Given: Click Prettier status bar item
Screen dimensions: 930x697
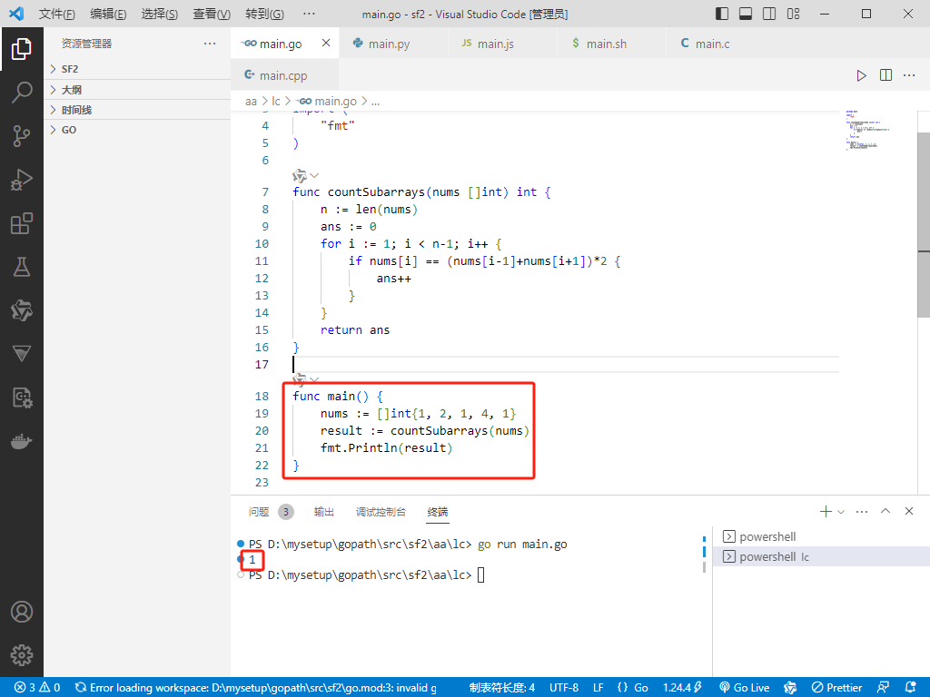Looking at the screenshot, I should click(836, 688).
